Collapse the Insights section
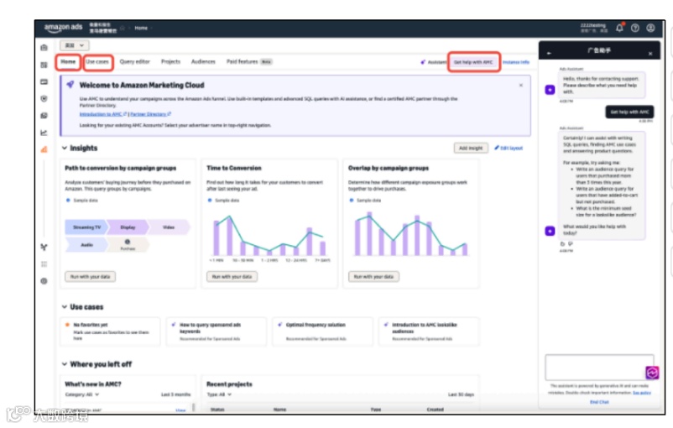 tap(65, 148)
